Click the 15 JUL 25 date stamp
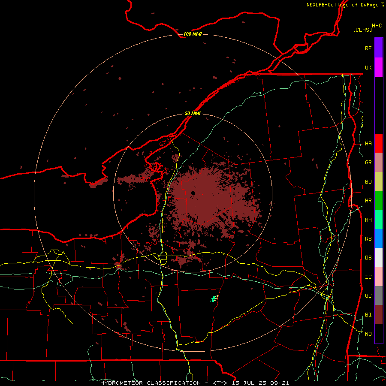The height and width of the screenshot is (386, 386). tap(250, 383)
